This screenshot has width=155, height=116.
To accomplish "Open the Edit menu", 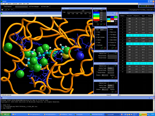I will click(x=5, y=4).
